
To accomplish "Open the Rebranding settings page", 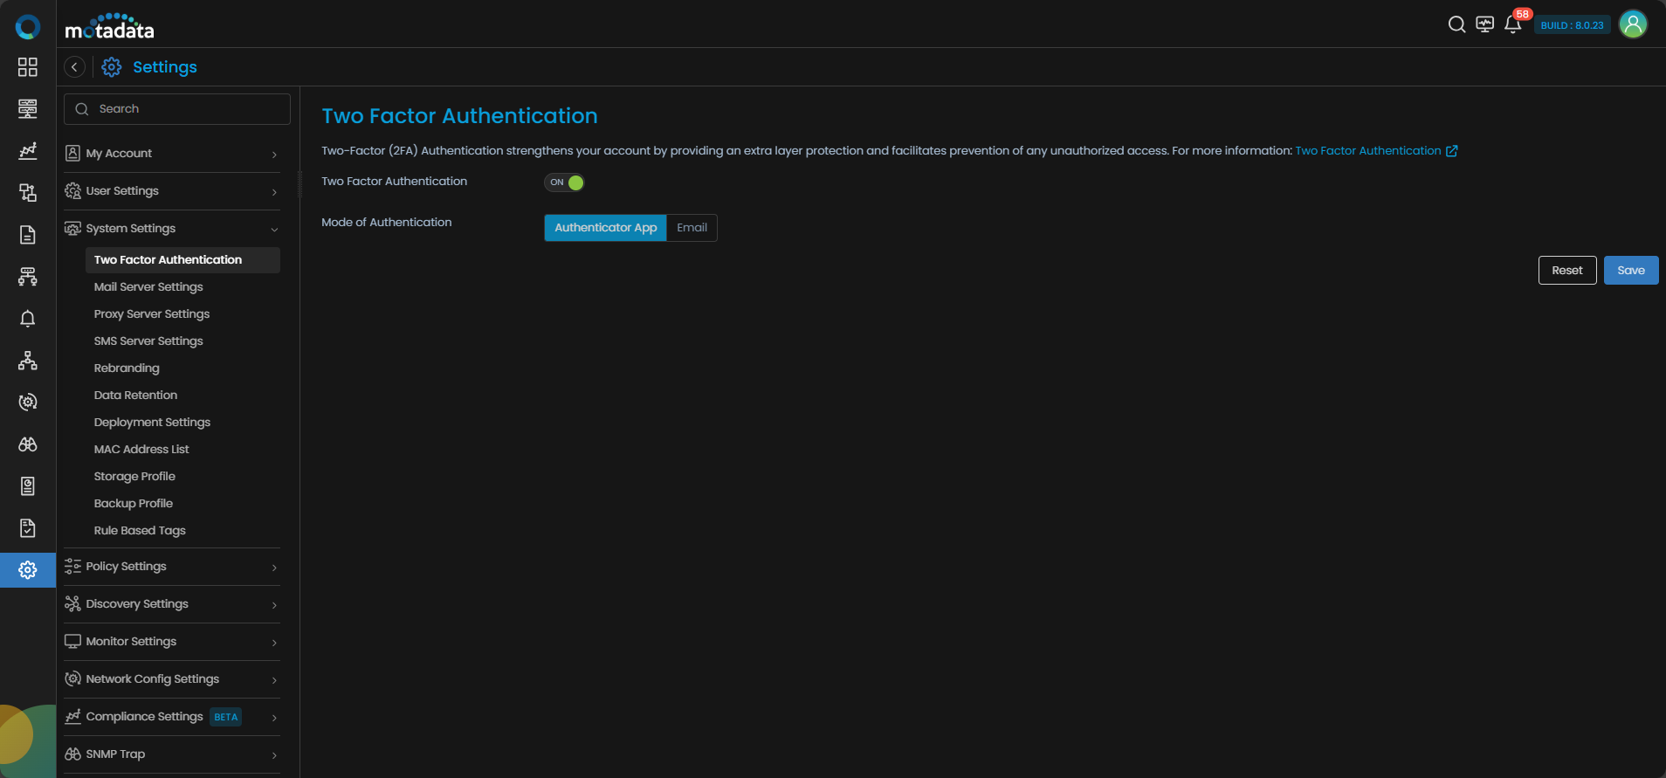I will click(127, 368).
